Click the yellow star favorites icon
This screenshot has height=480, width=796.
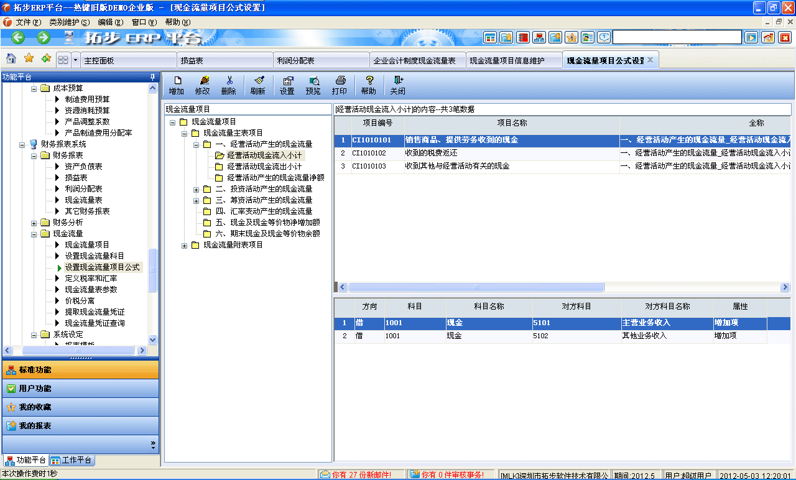click(x=29, y=58)
